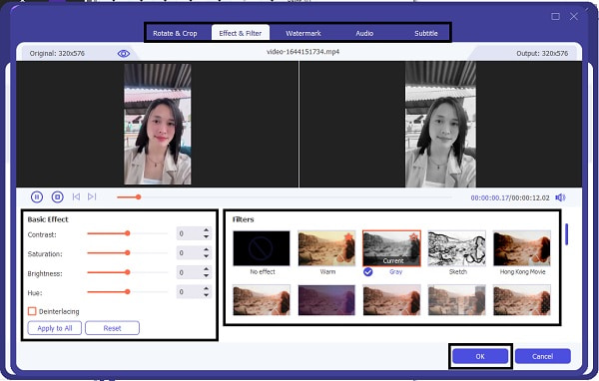Switch to the Watermark tab
Image resolution: width=599 pixels, height=381 pixels.
303,33
